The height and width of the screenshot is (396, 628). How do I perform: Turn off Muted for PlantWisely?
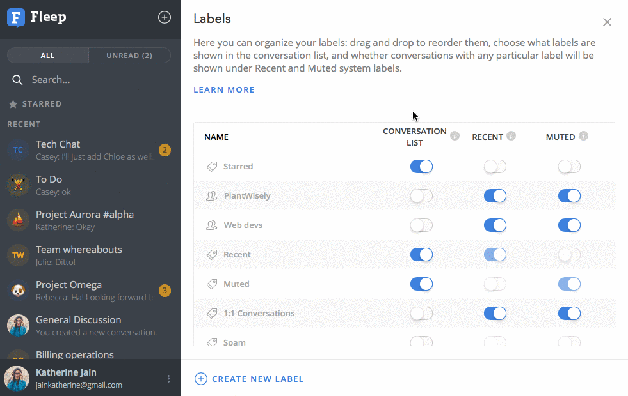tap(569, 196)
